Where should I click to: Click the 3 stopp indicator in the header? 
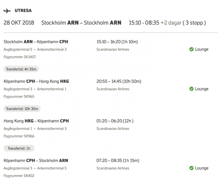pyautogui.click(x=194, y=23)
